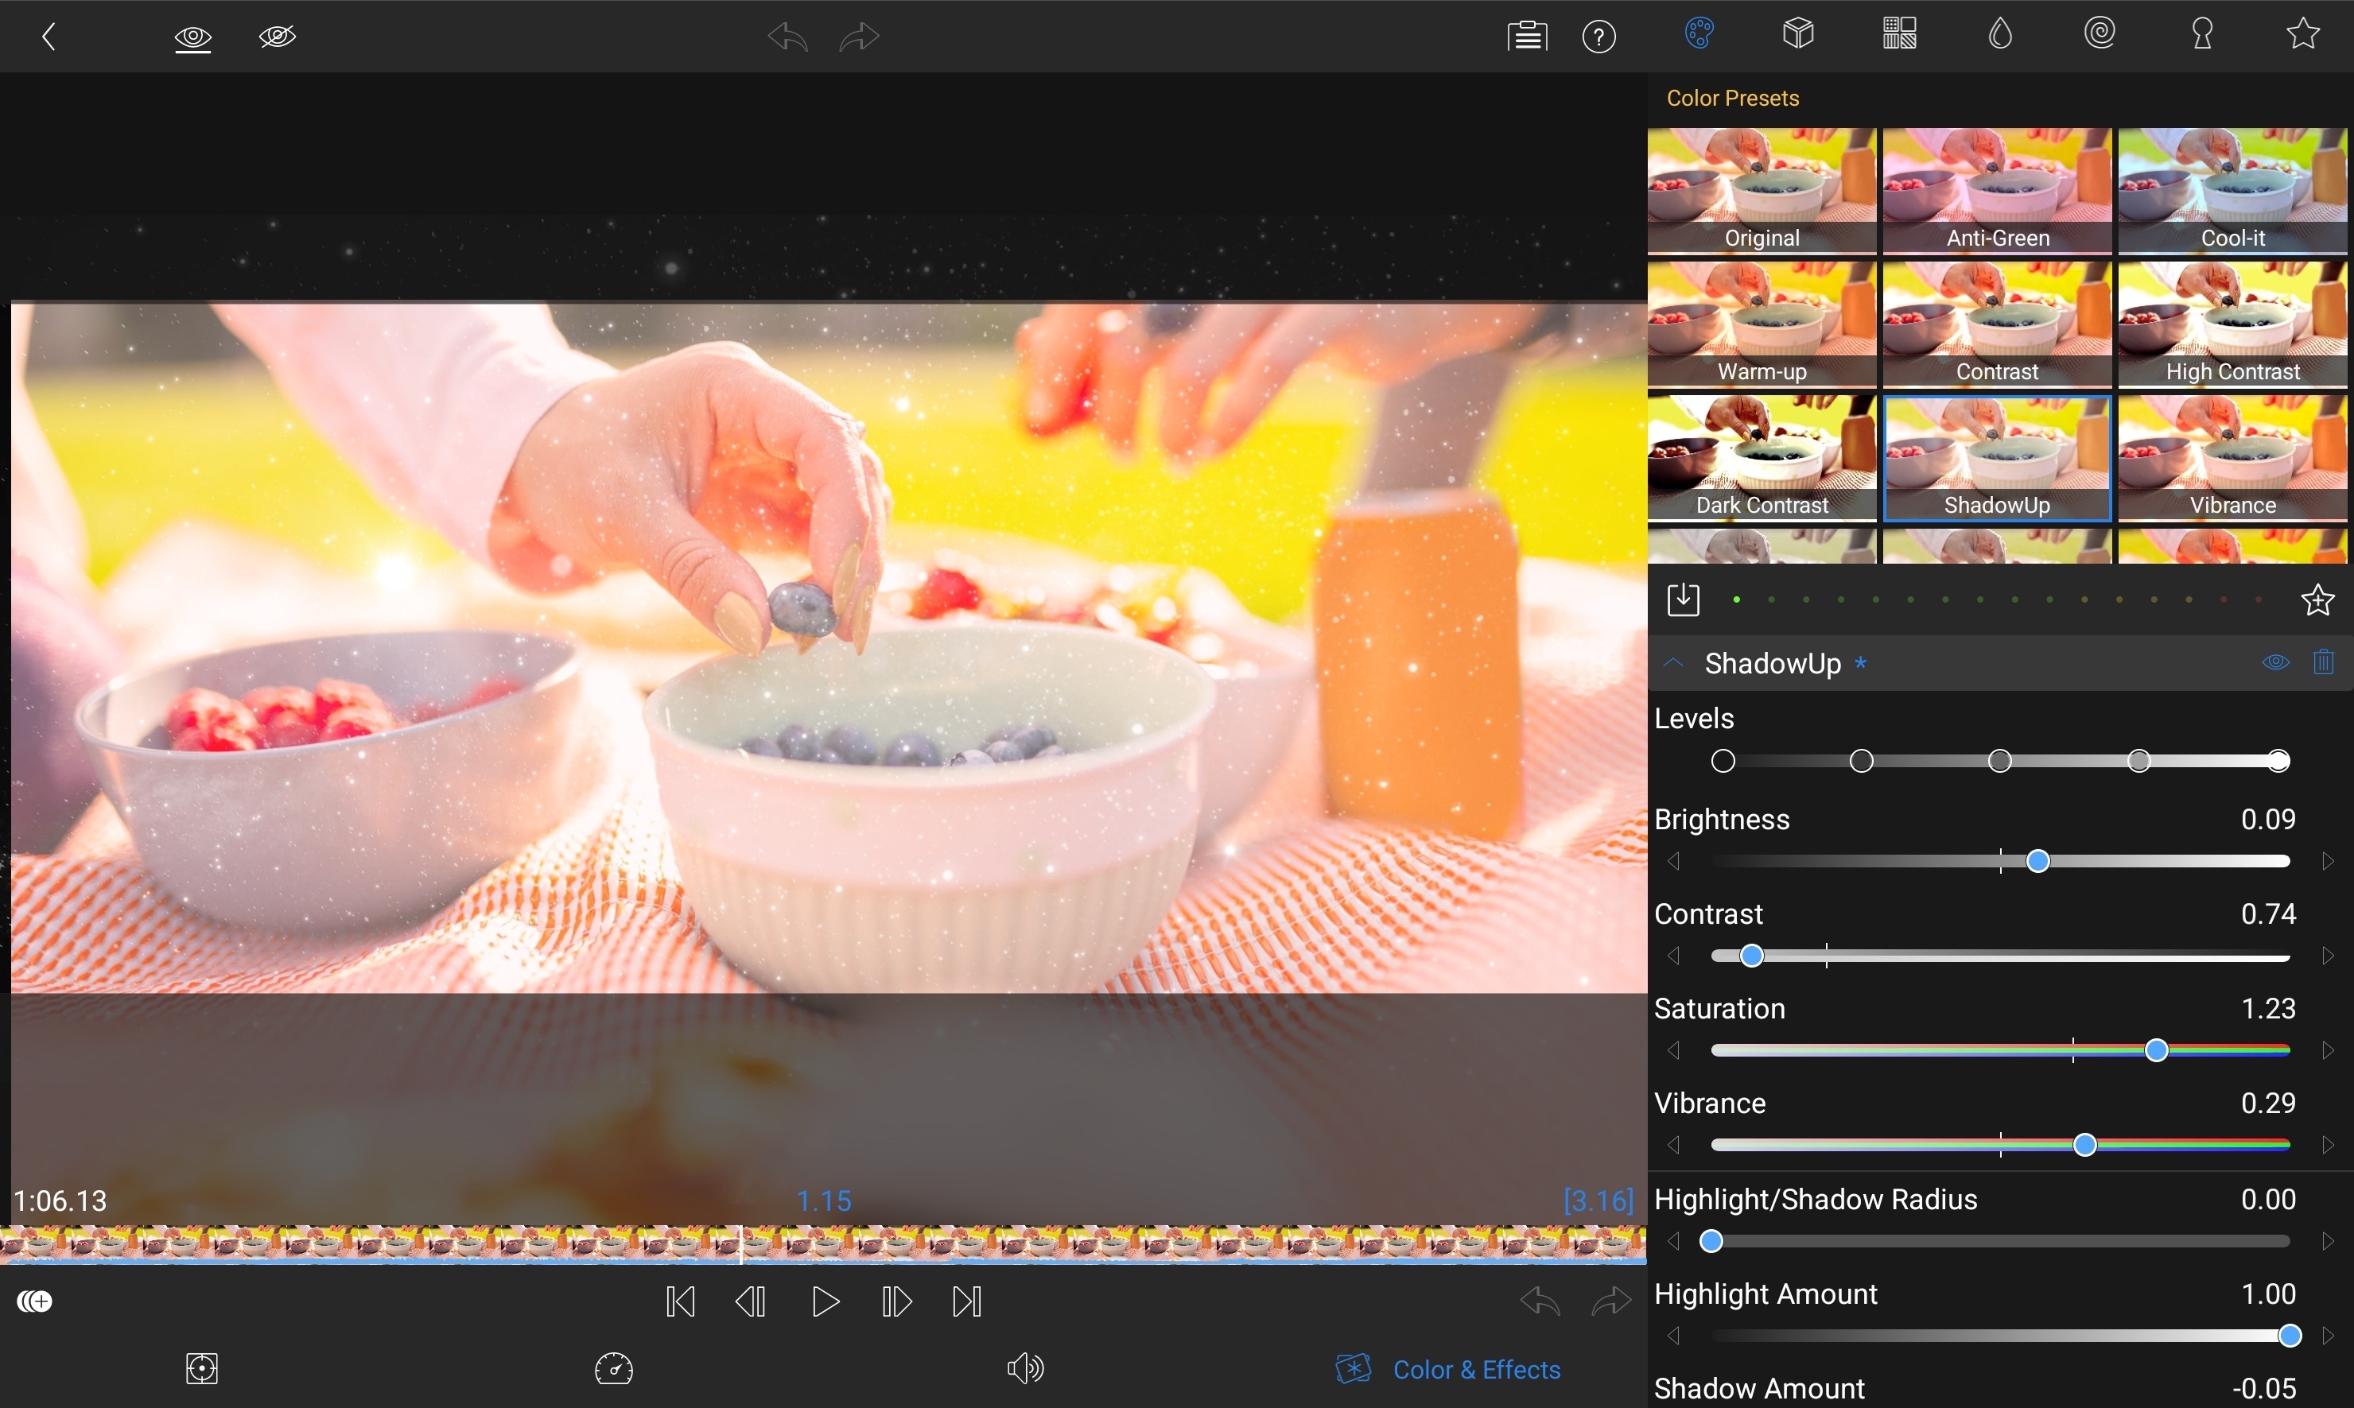This screenshot has width=2354, height=1408.
Task: Open the color palette panel icon
Action: [1699, 34]
